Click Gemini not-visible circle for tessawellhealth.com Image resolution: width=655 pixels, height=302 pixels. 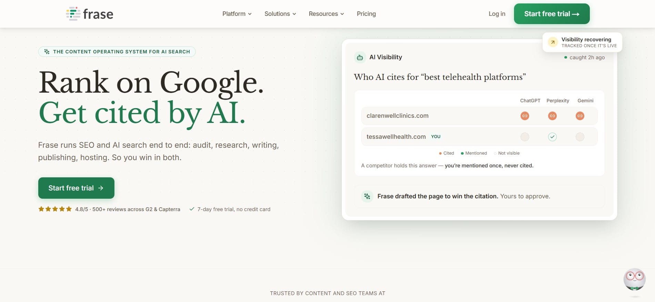pyautogui.click(x=580, y=137)
